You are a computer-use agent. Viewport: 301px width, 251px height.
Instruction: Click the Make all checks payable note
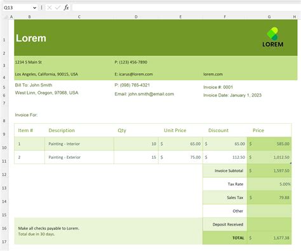point(49,228)
